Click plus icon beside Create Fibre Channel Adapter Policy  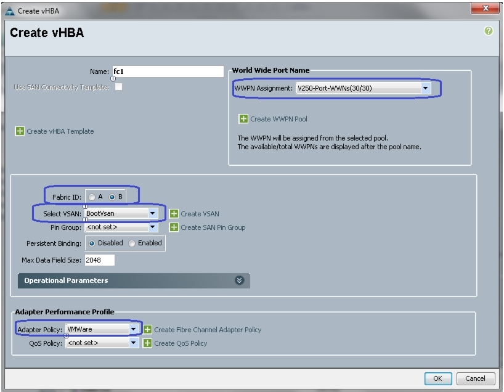(147, 330)
